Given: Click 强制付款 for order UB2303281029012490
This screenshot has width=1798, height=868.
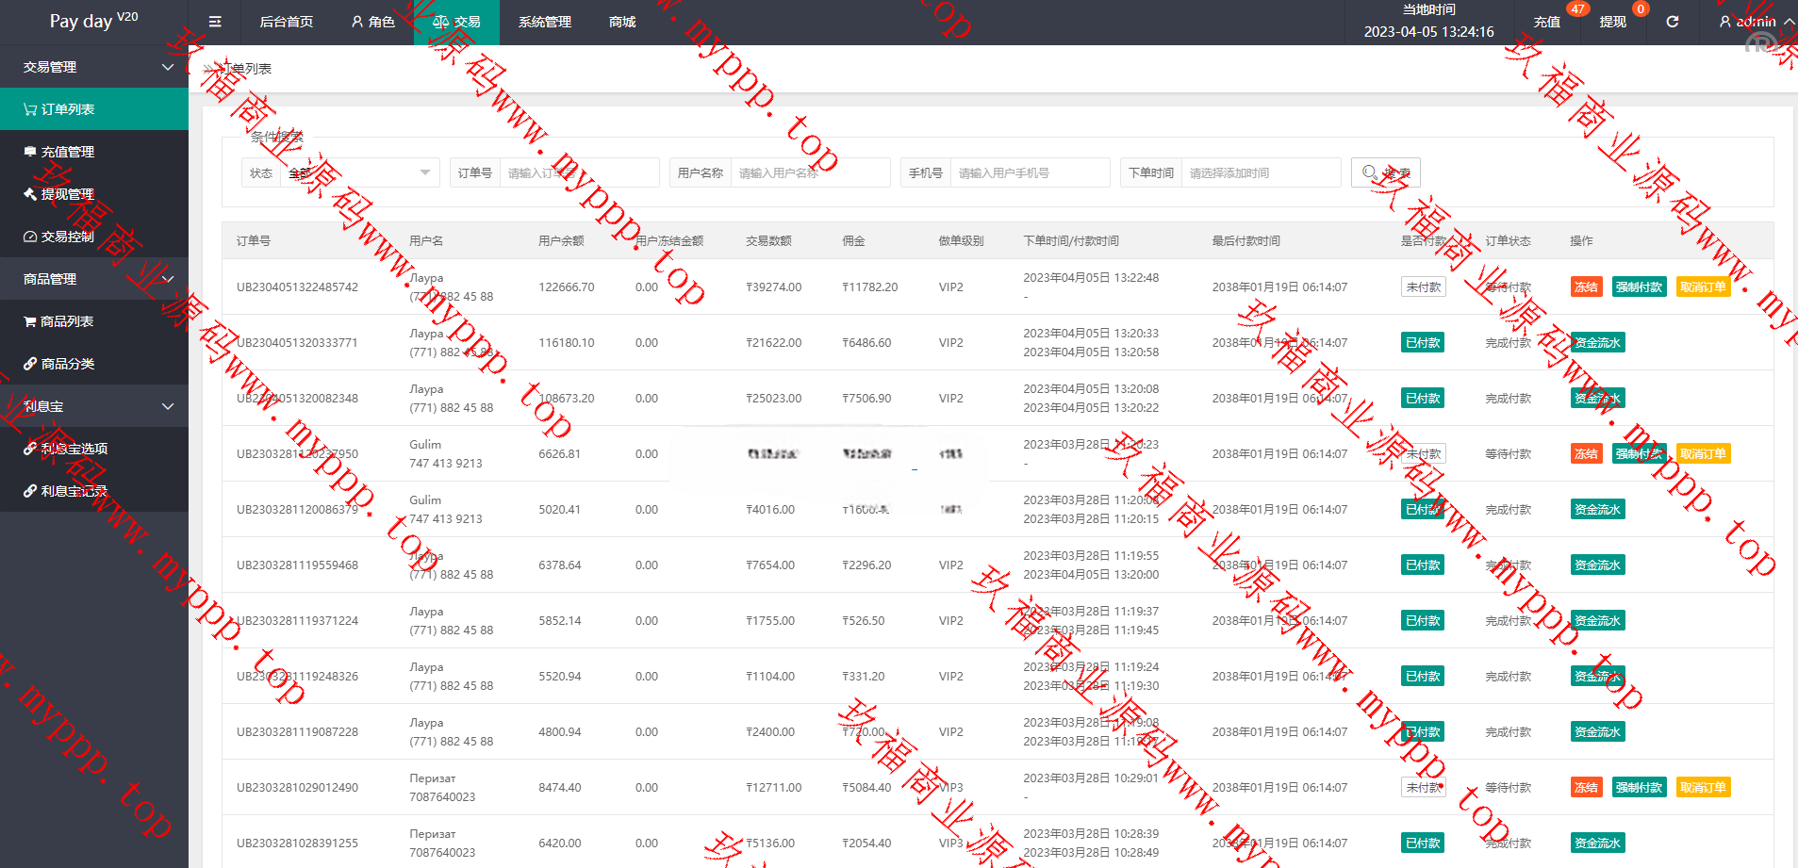Looking at the screenshot, I should (x=1639, y=788).
